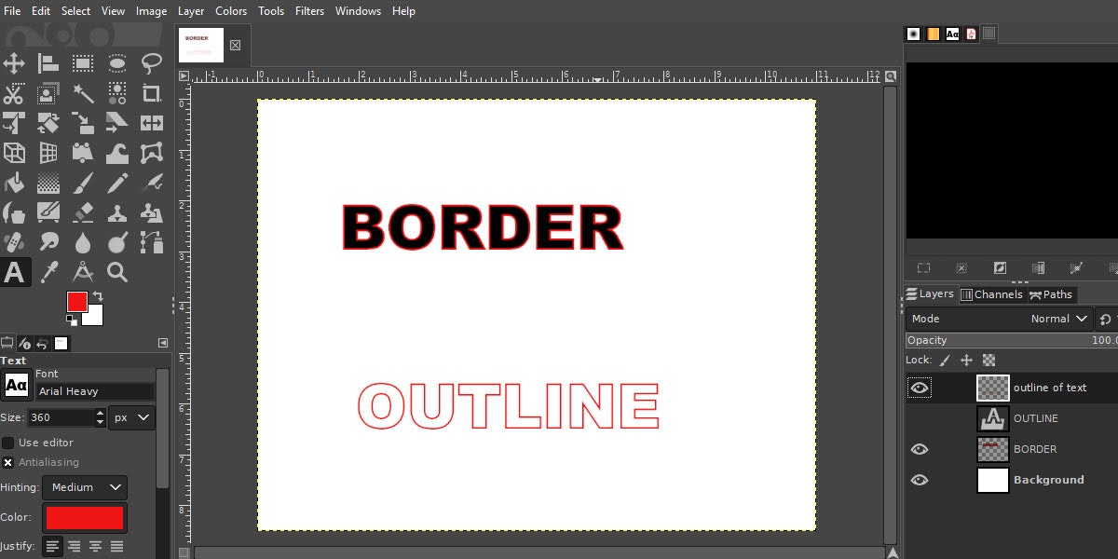The width and height of the screenshot is (1118, 559).
Task: Switch to the Channels tab
Action: click(991, 294)
